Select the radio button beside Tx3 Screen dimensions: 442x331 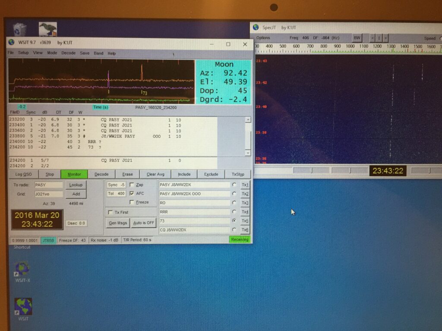tap(234, 203)
